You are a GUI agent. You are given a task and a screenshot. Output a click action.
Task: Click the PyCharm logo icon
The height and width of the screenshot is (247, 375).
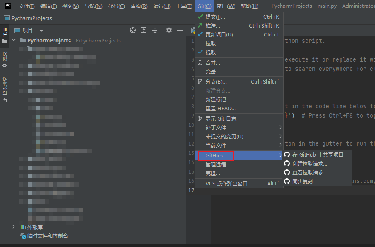[x=8, y=6]
